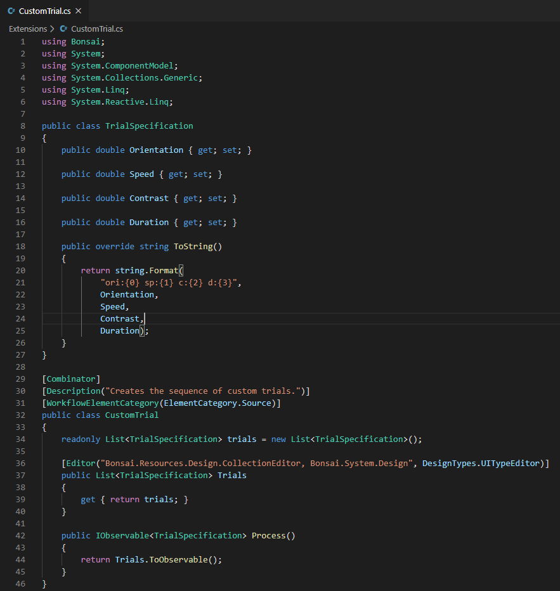The width and height of the screenshot is (560, 591).
Task: Click the "Orientation," argument on line 22
Action: [129, 295]
